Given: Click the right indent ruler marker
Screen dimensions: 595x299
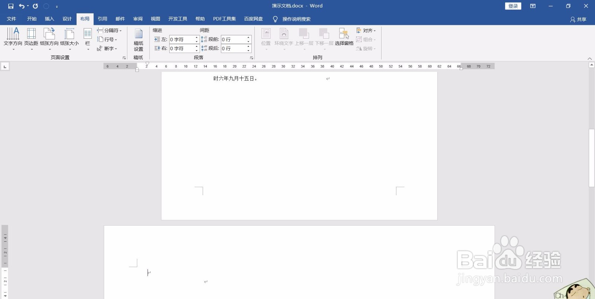Looking at the screenshot, I should 461,68.
